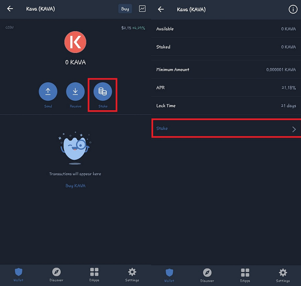This screenshot has width=301, height=286.
Task: Click the 0 KAVA value in Available row
Action: [289, 29]
